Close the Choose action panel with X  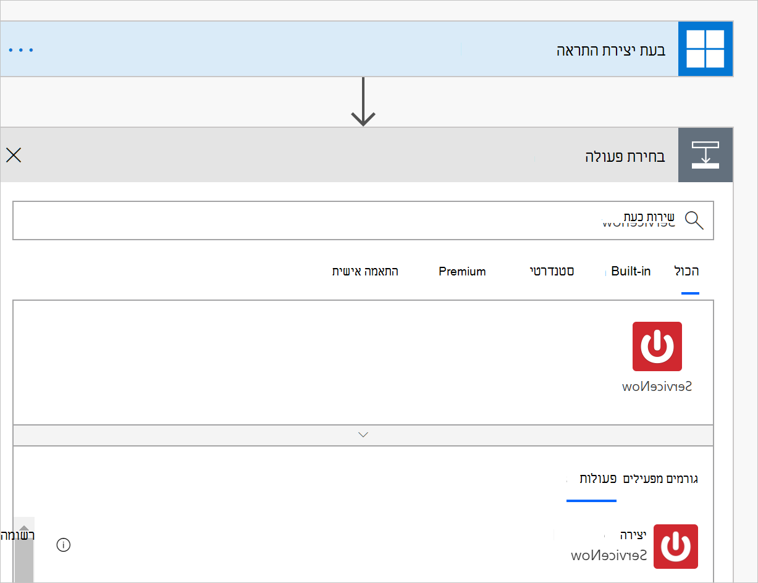14,155
